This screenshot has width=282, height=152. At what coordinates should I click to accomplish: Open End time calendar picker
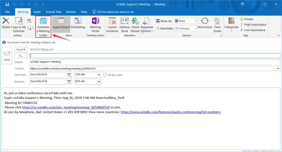(x=69, y=81)
